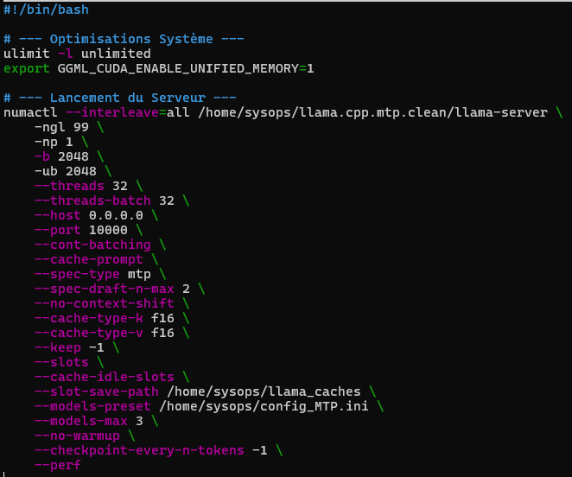
Task: Place cursor on 'ulimit -l unlimited'
Action: coord(77,54)
